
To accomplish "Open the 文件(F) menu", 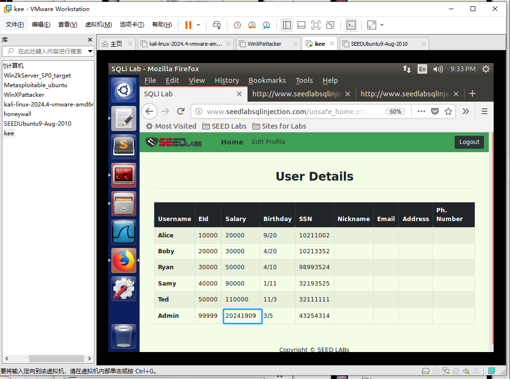I will [x=14, y=25].
